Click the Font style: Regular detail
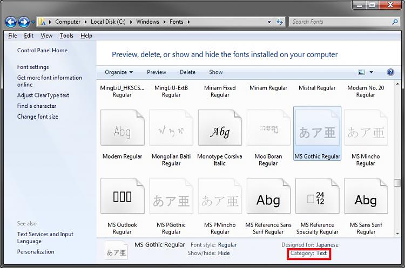This screenshot has height=268, width=405. [x=214, y=245]
